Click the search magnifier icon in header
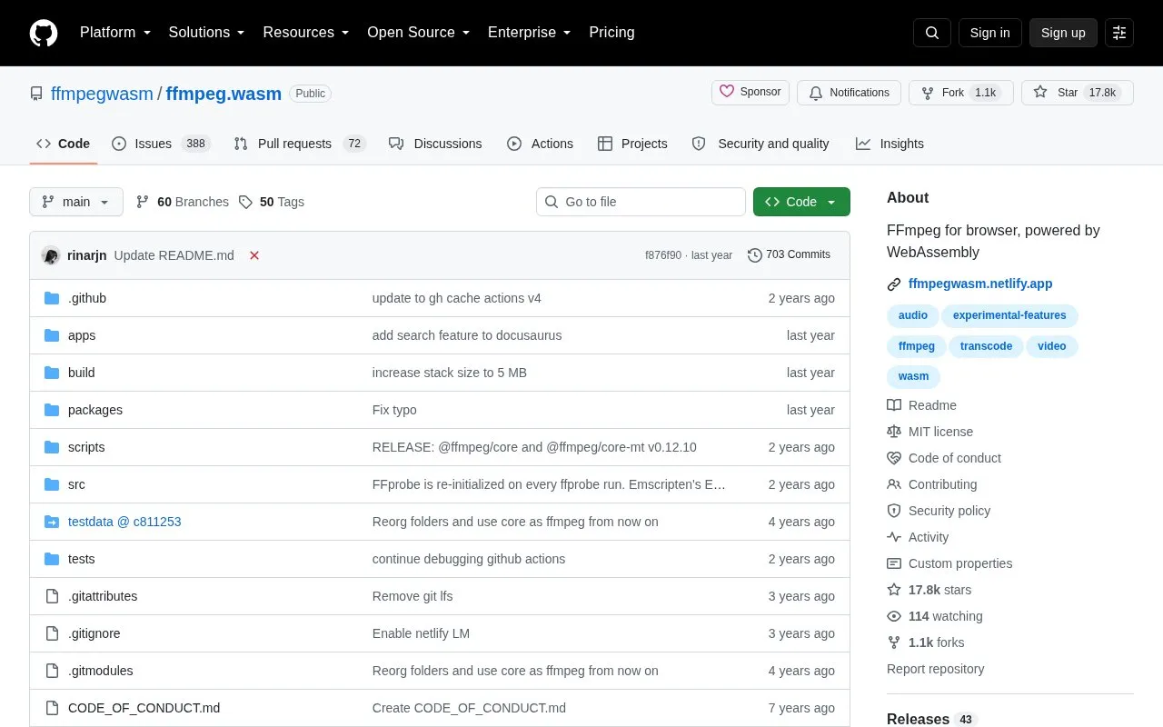Image resolution: width=1163 pixels, height=727 pixels. click(x=932, y=33)
